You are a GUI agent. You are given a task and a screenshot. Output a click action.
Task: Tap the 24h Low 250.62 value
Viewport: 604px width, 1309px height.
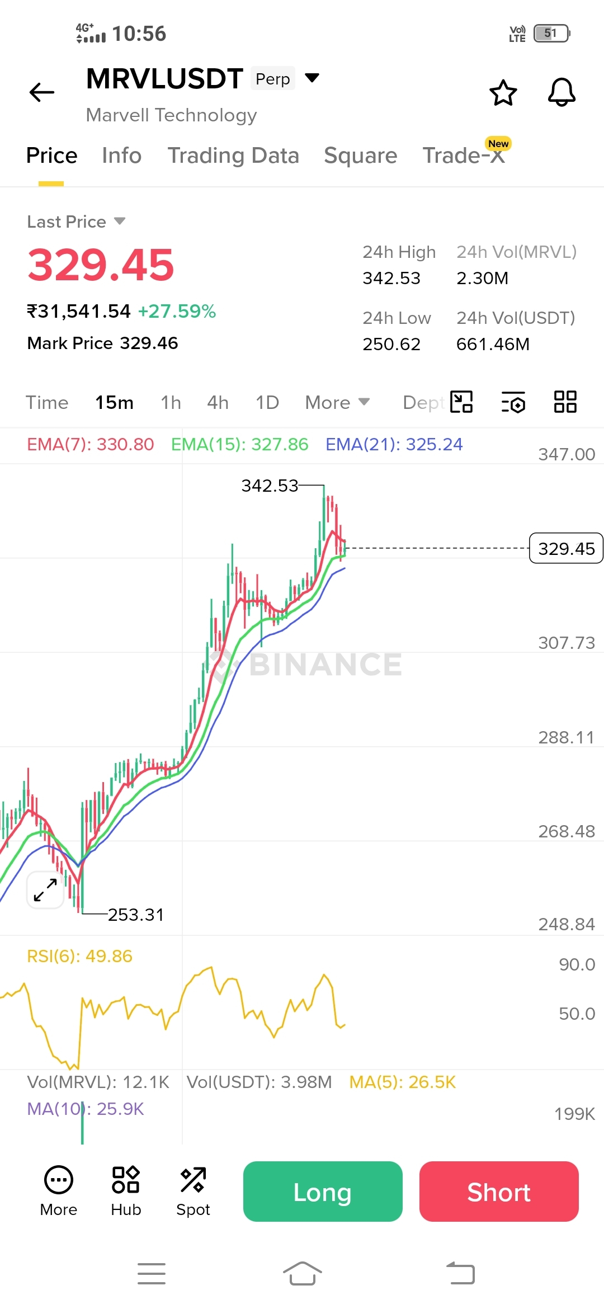[391, 344]
